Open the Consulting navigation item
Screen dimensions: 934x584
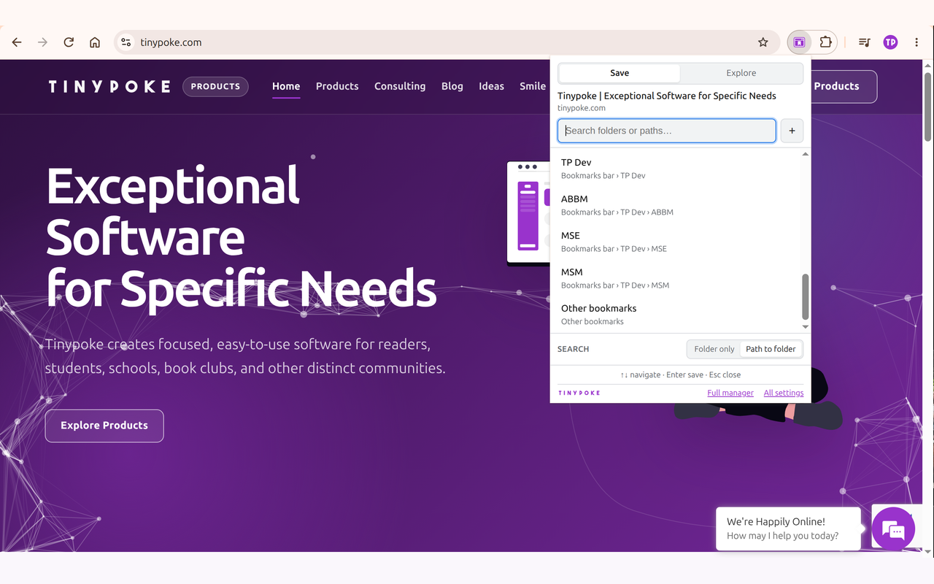coord(400,86)
